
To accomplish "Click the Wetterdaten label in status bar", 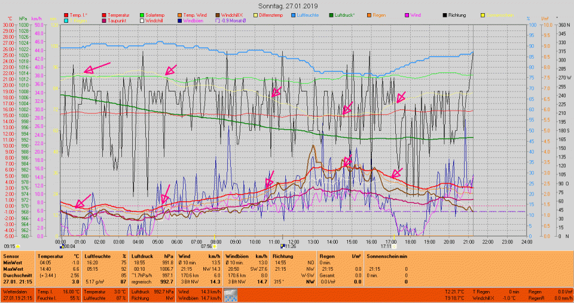I will [x=14, y=290].
